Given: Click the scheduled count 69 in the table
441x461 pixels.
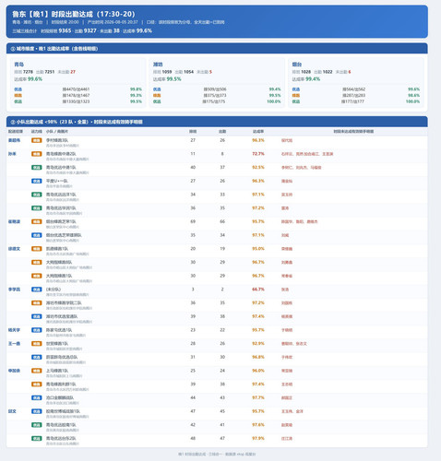Looking at the screenshot, I should click(x=193, y=221).
